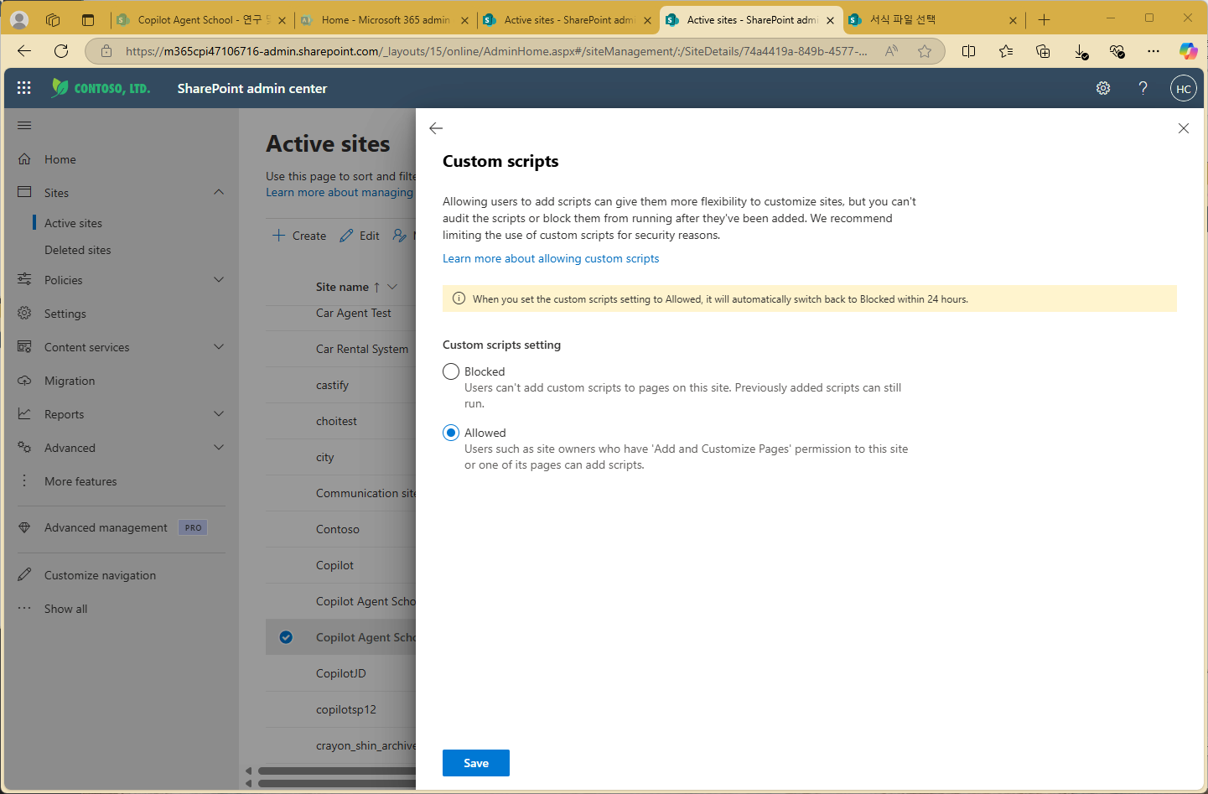This screenshot has width=1208, height=794.
Task: Select the Blocked radio option
Action: (x=451, y=371)
